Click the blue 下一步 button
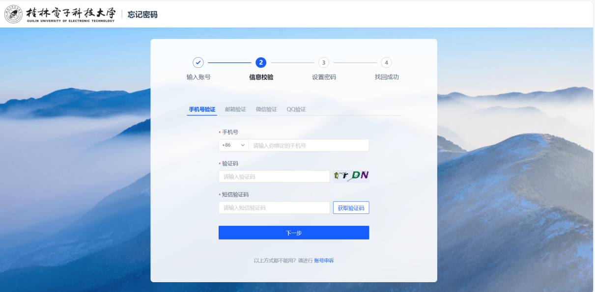The height and width of the screenshot is (292, 595). 293,233
